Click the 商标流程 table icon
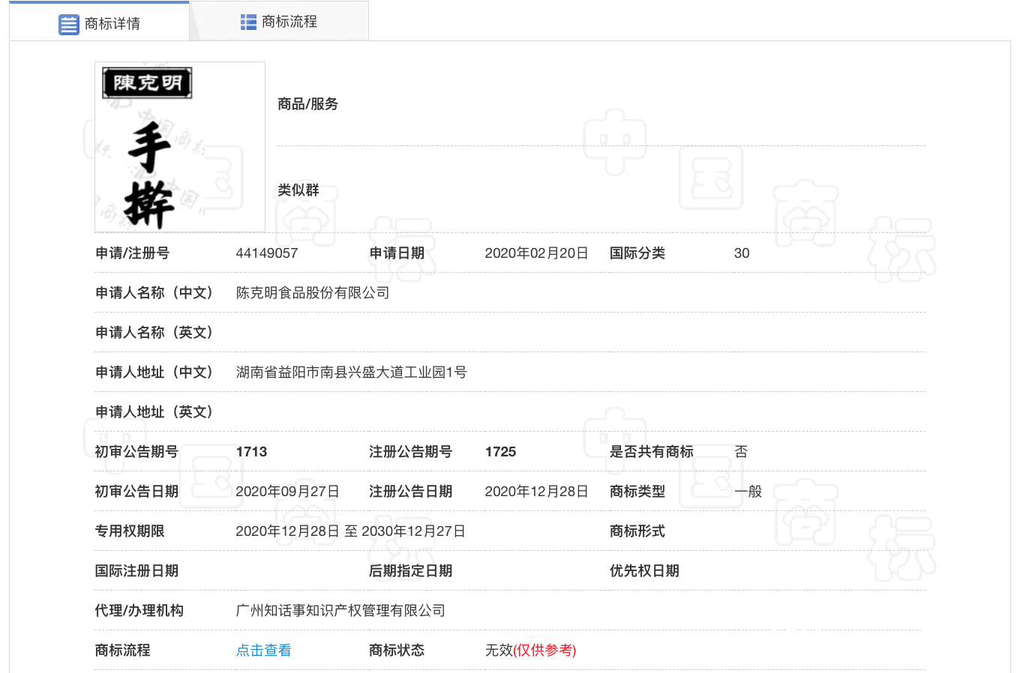Image resolution: width=1026 pixels, height=673 pixels. click(x=248, y=22)
